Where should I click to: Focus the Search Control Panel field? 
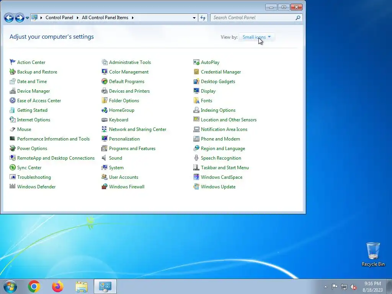[x=256, y=18]
